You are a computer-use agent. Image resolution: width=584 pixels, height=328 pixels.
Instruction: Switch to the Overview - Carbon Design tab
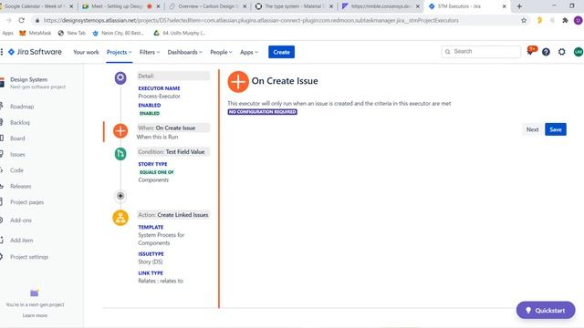203,6
